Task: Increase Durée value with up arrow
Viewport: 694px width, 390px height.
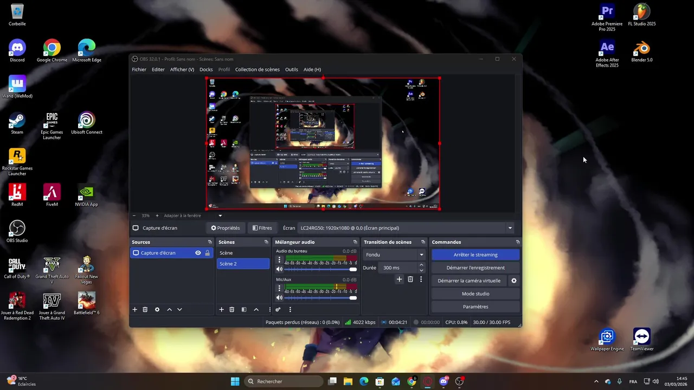Action: [421, 265]
